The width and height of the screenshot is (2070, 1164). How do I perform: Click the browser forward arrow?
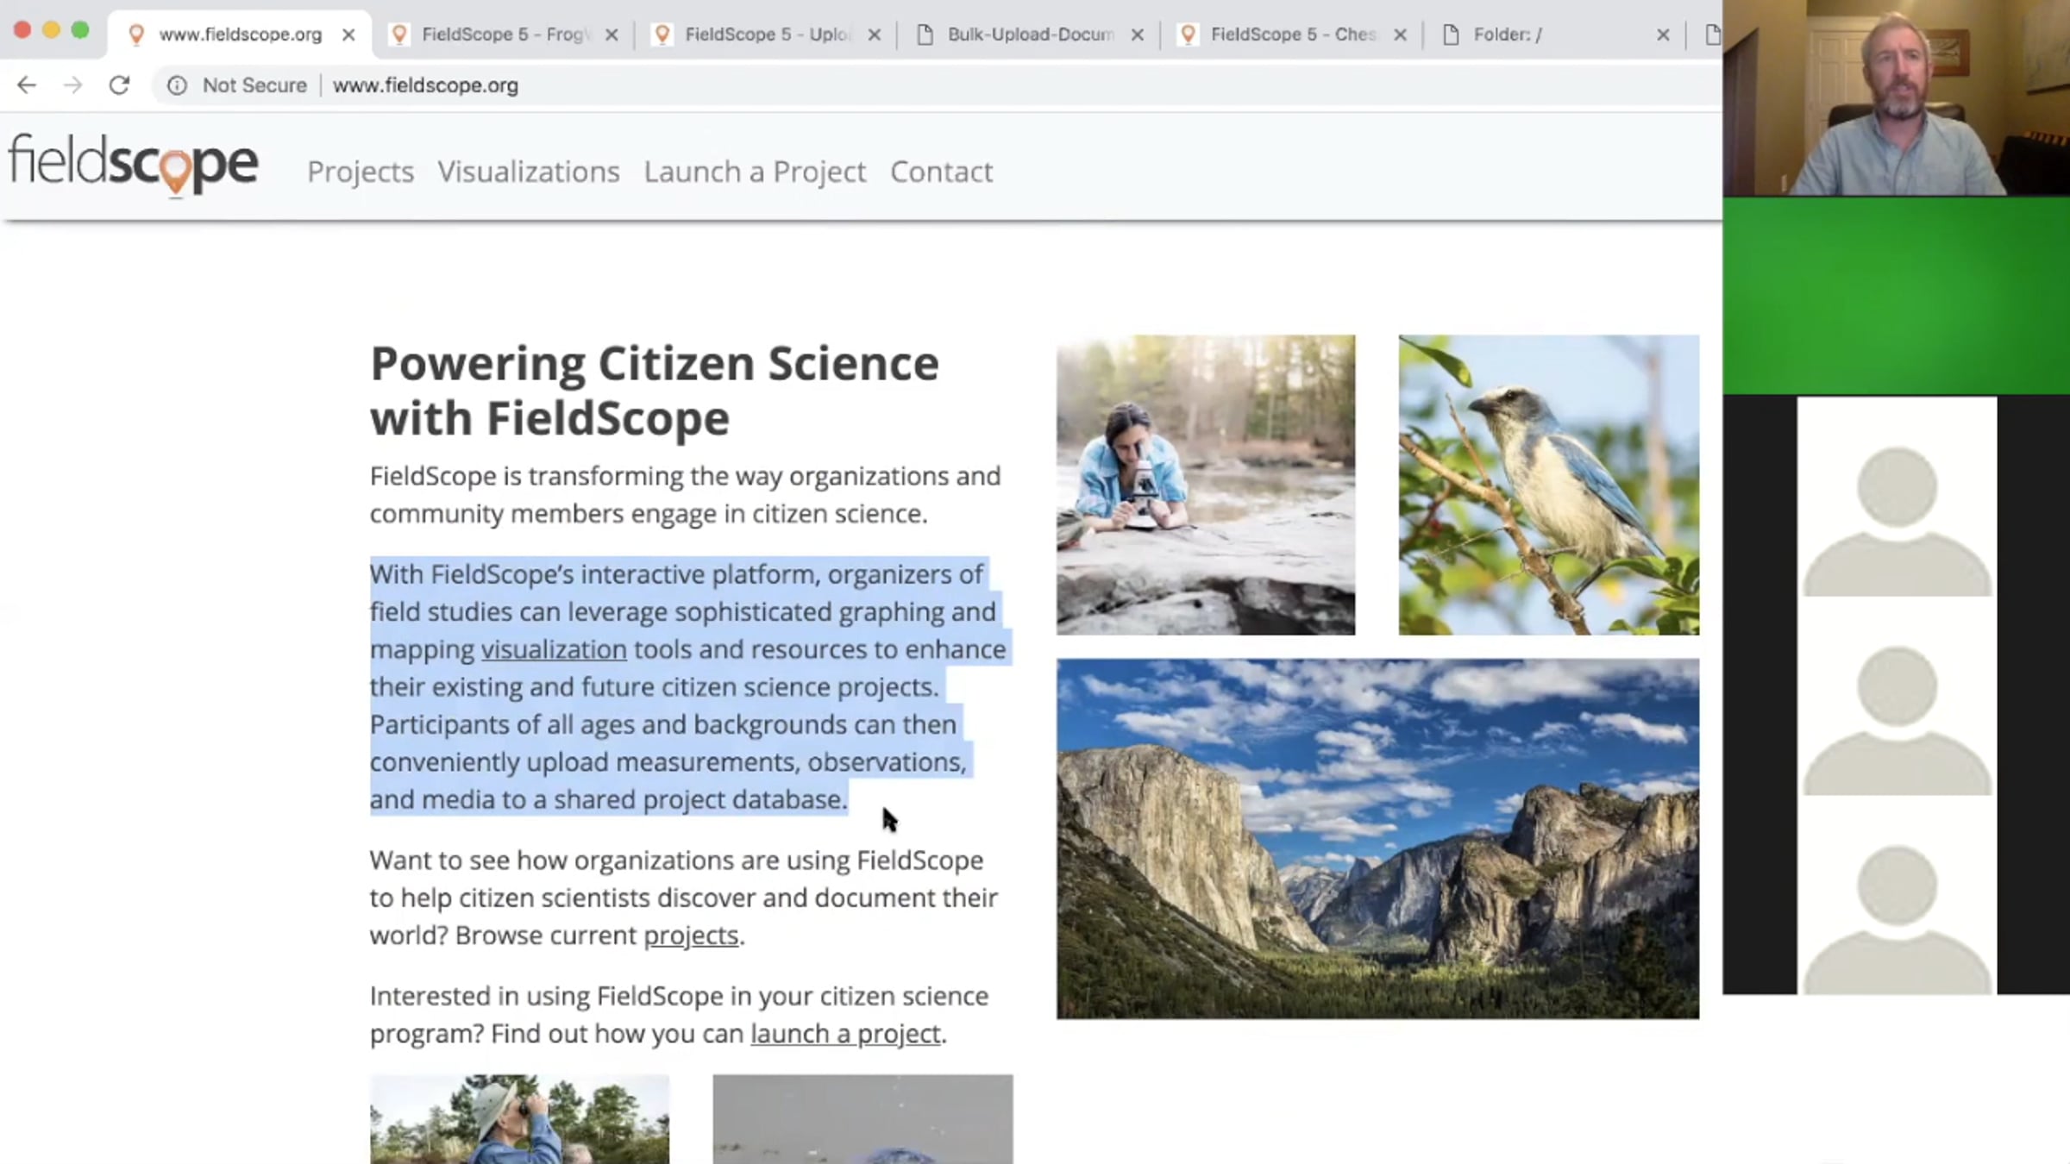73,85
